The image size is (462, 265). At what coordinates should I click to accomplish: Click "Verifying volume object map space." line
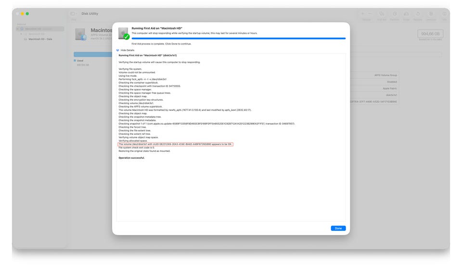139,137
